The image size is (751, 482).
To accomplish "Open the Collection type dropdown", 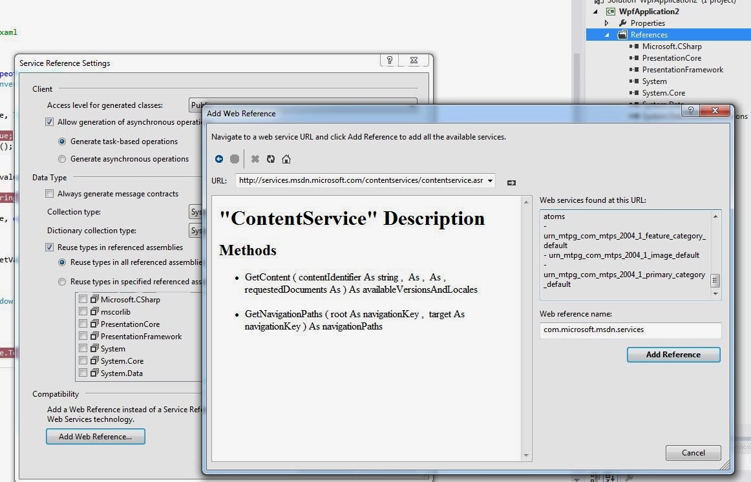I will click(196, 212).
